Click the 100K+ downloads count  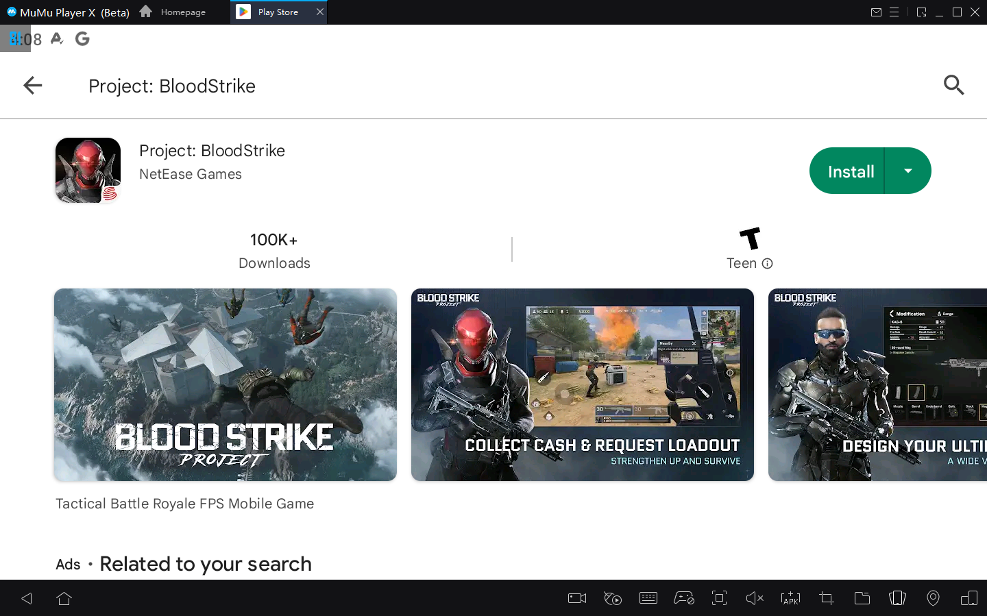(274, 240)
